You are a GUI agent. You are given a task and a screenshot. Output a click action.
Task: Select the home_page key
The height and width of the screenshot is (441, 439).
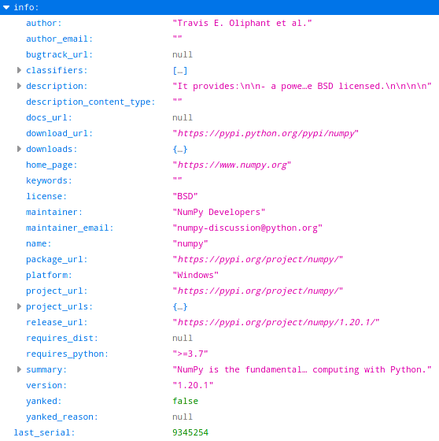51,165
